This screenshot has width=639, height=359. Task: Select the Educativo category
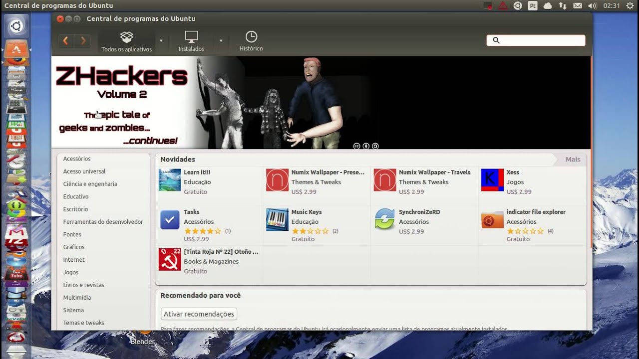click(x=76, y=196)
